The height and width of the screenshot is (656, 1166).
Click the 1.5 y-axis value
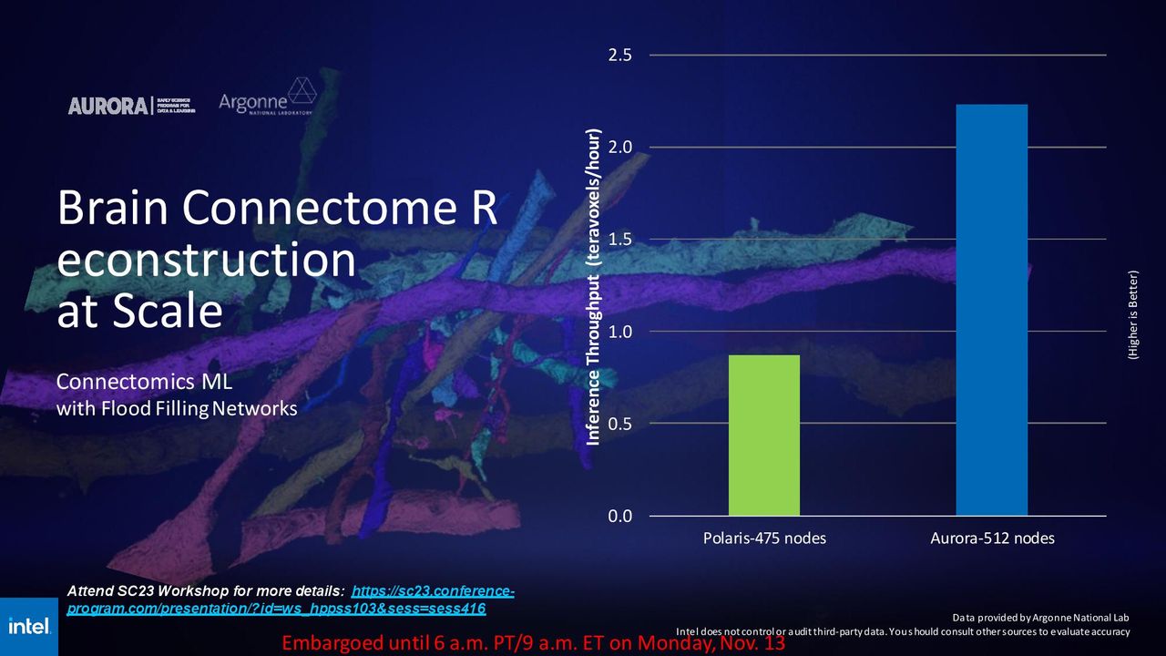click(x=620, y=240)
